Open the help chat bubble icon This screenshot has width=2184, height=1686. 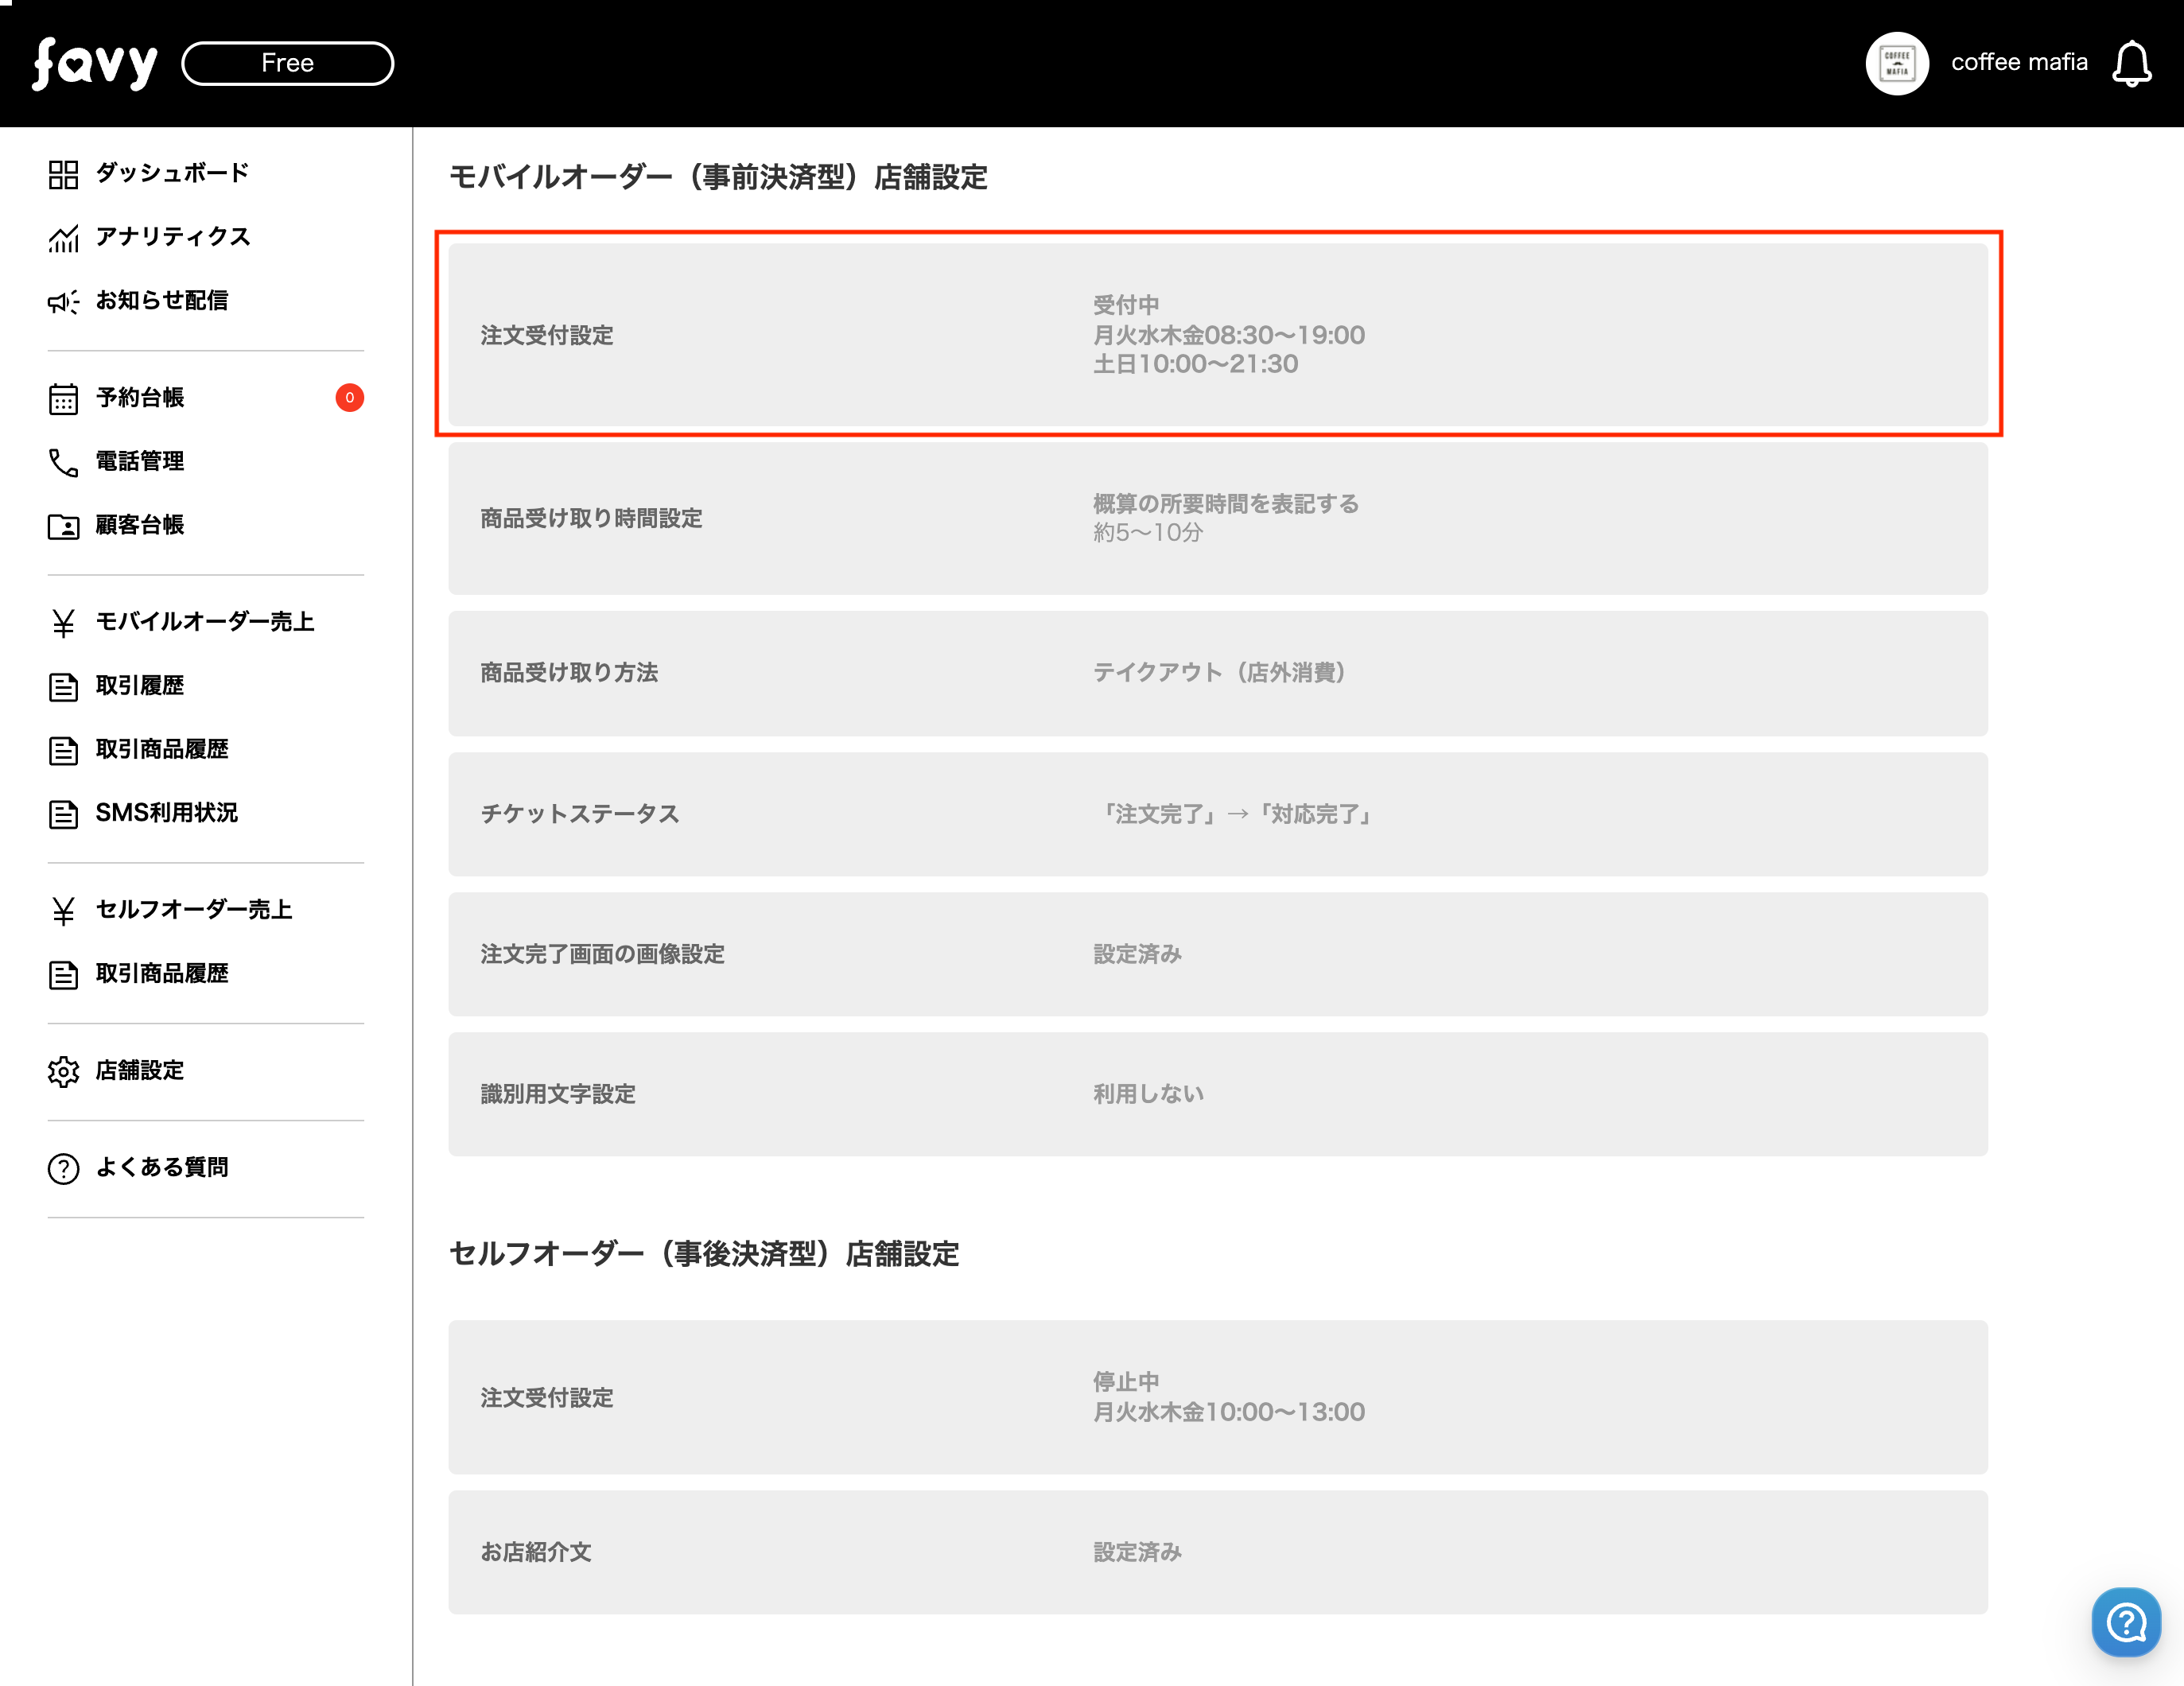click(x=2125, y=1622)
